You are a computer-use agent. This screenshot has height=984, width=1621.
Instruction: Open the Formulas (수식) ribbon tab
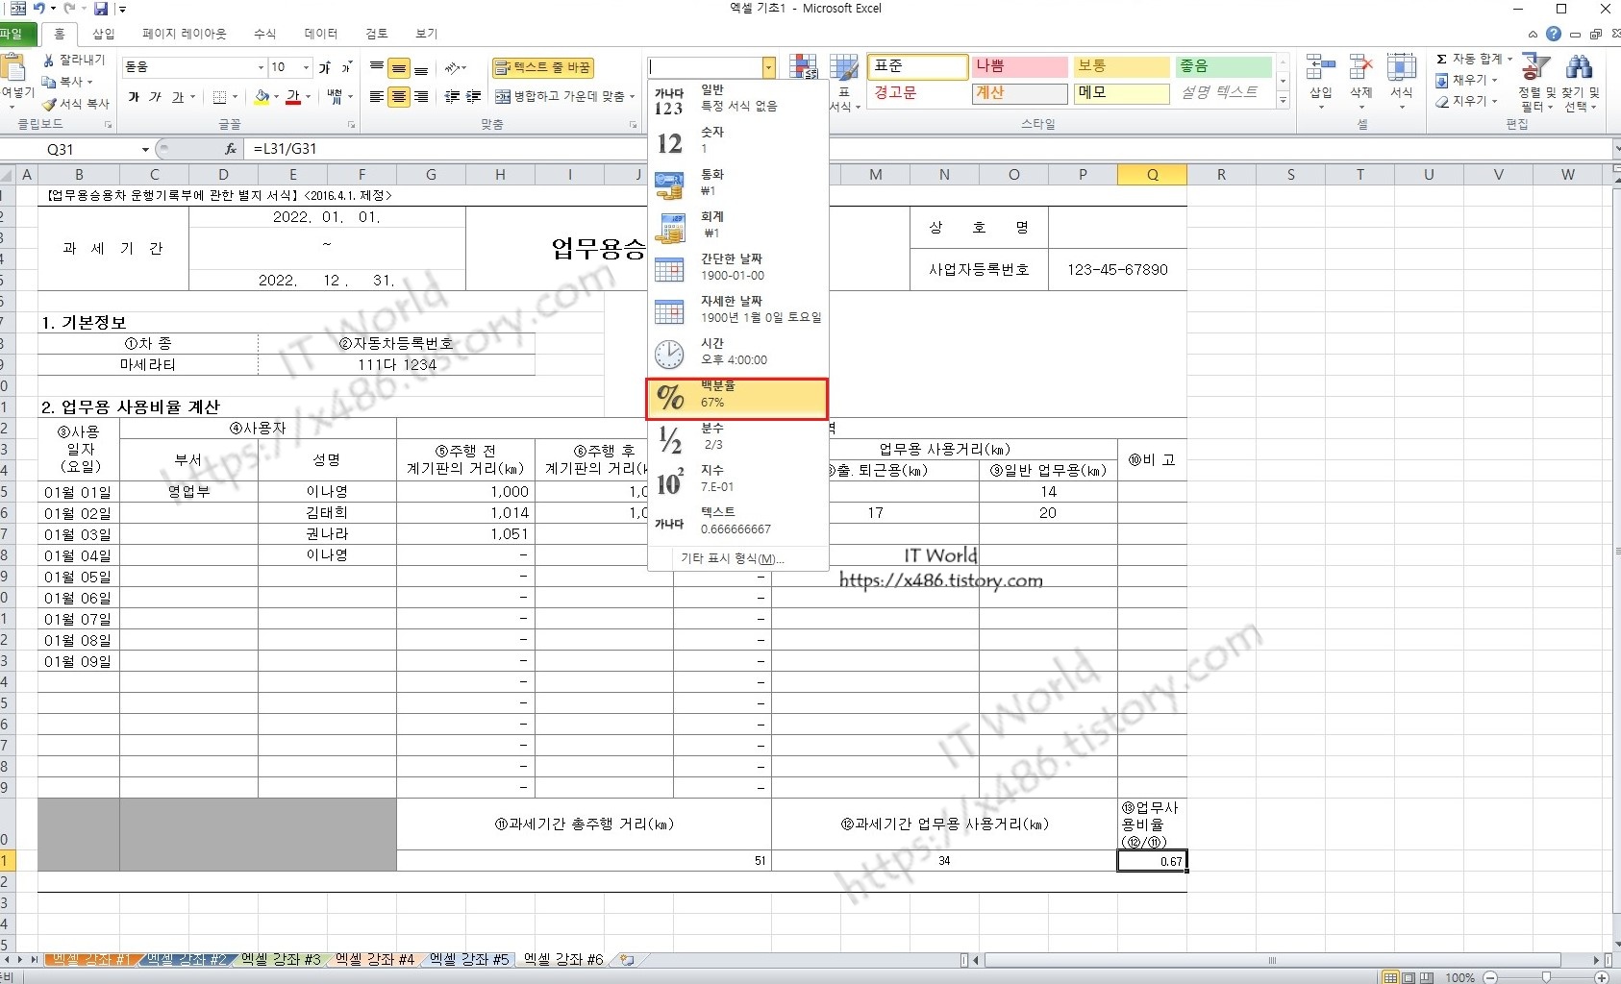[x=264, y=34]
